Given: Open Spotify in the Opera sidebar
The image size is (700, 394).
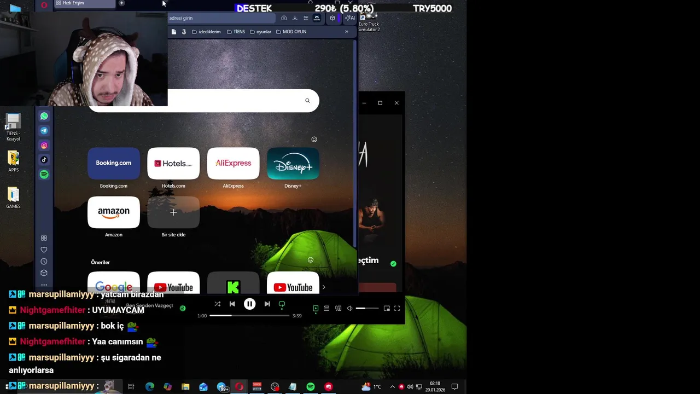Looking at the screenshot, I should (44, 175).
